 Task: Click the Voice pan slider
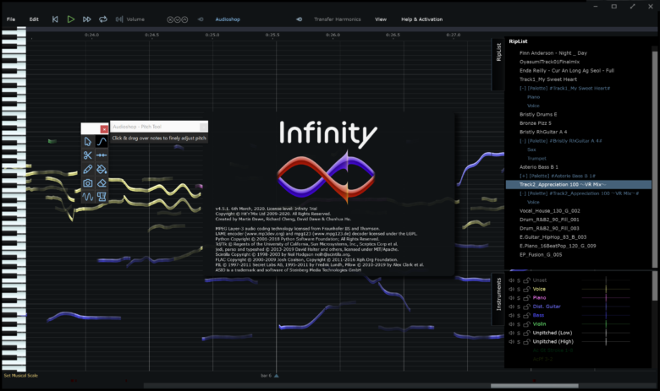pyautogui.click(x=606, y=289)
